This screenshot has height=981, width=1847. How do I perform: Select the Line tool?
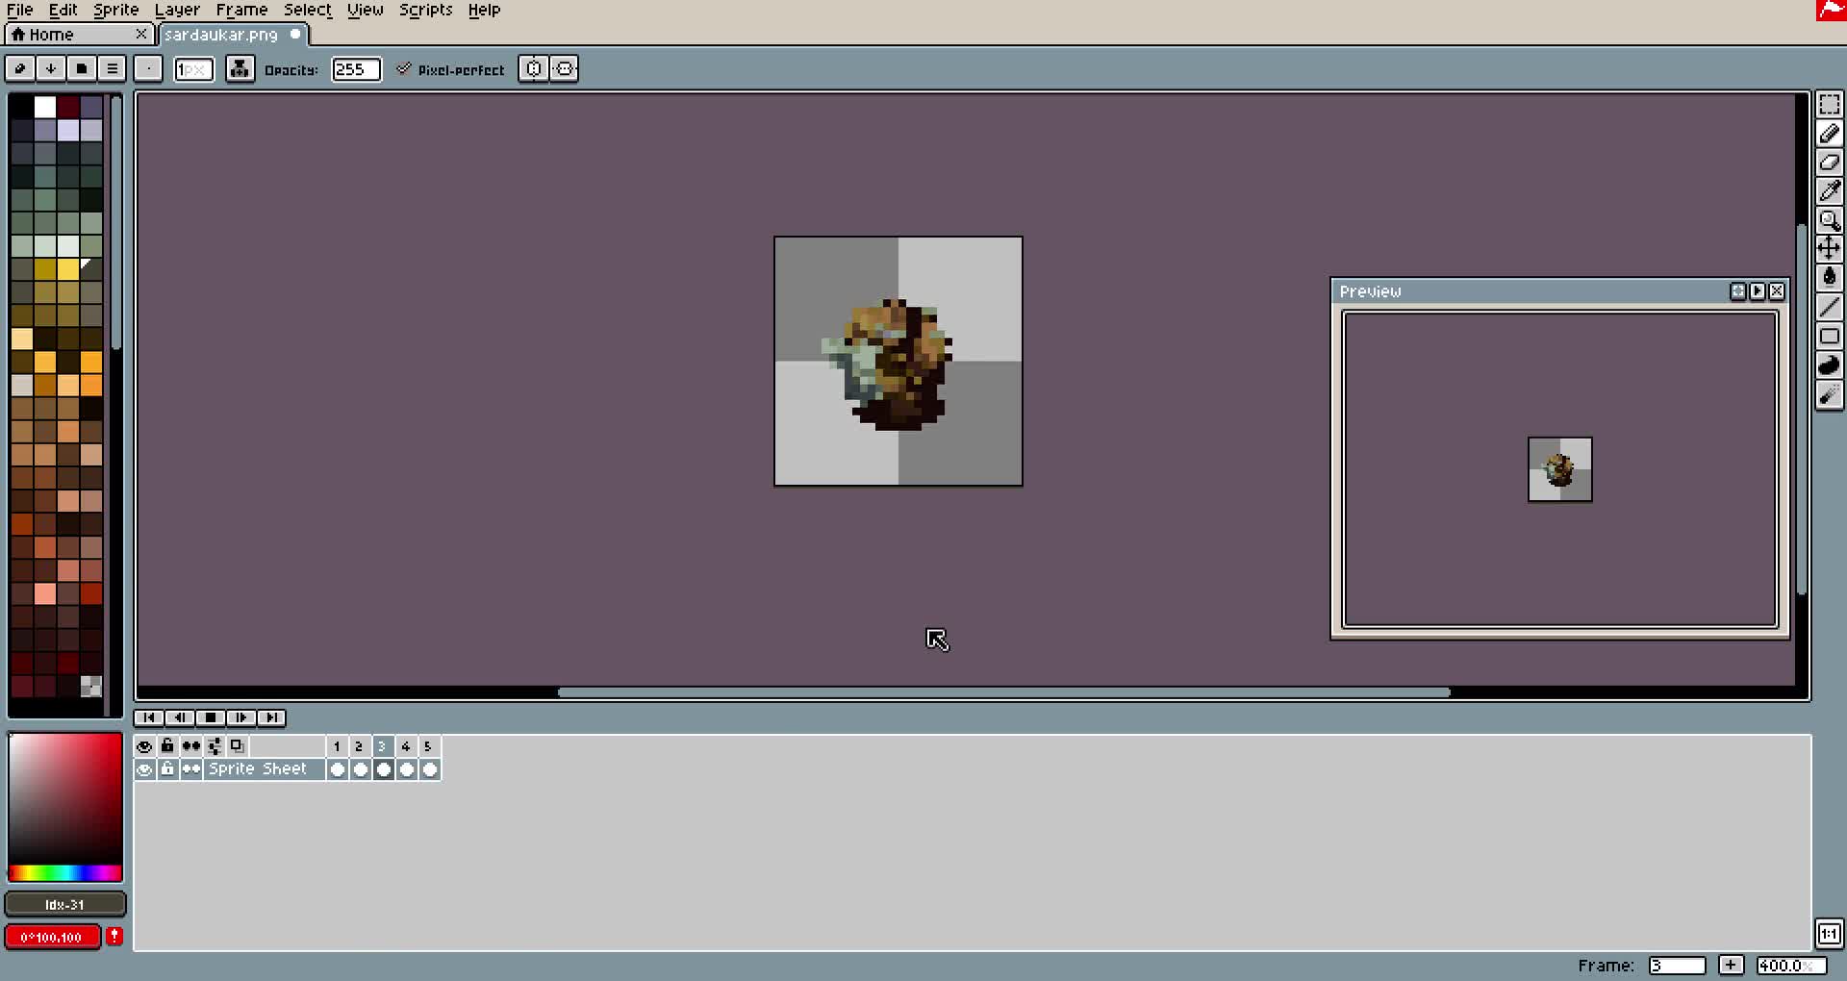[1831, 306]
